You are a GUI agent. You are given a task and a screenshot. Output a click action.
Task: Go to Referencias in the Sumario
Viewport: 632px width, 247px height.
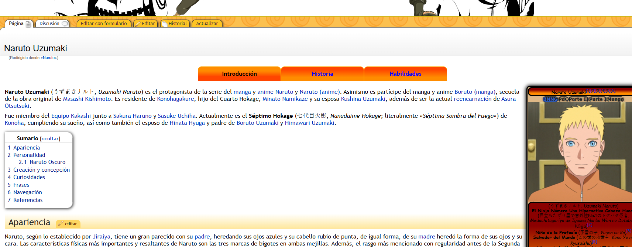pyautogui.click(x=28, y=200)
